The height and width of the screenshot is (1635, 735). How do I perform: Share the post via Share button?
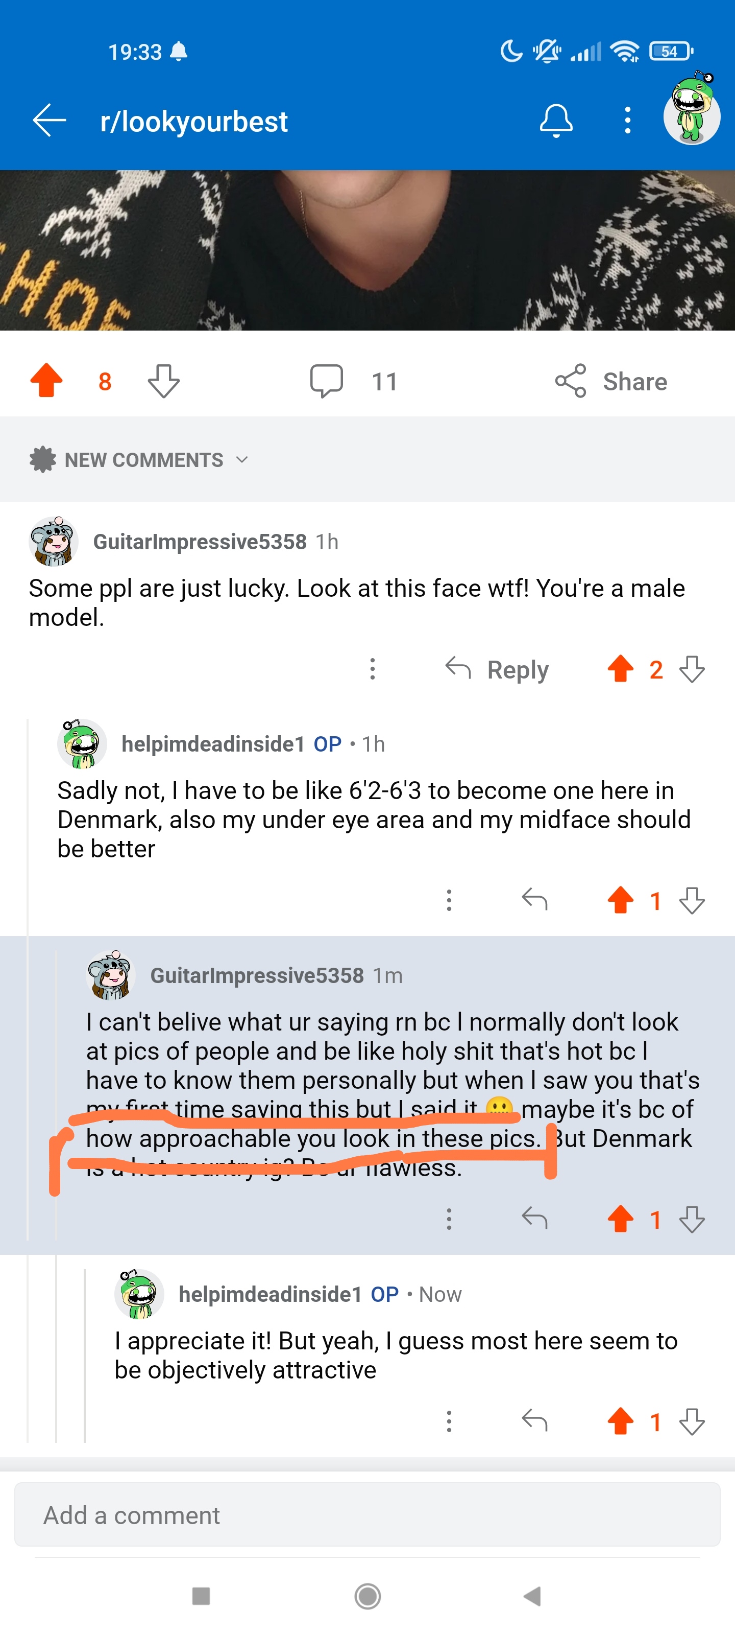pyautogui.click(x=610, y=382)
